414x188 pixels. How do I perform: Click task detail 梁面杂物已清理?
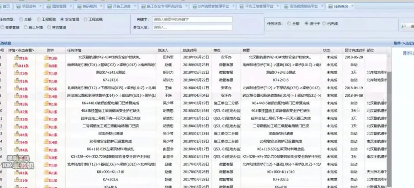[110, 134]
